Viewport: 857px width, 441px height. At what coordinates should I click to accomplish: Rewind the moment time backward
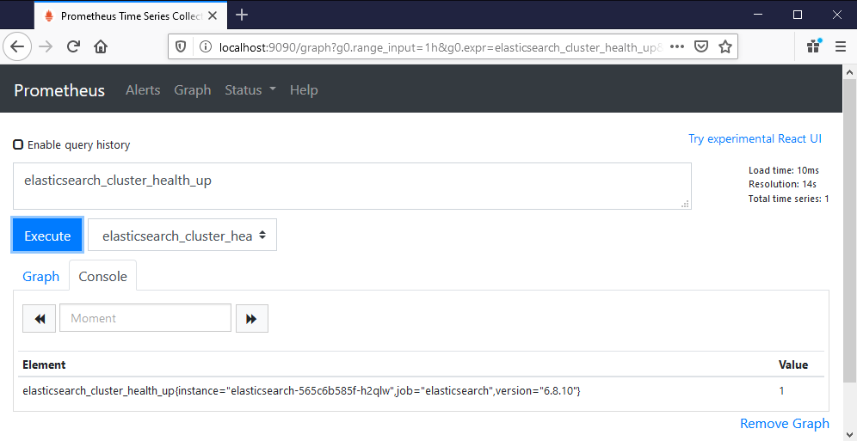click(40, 318)
